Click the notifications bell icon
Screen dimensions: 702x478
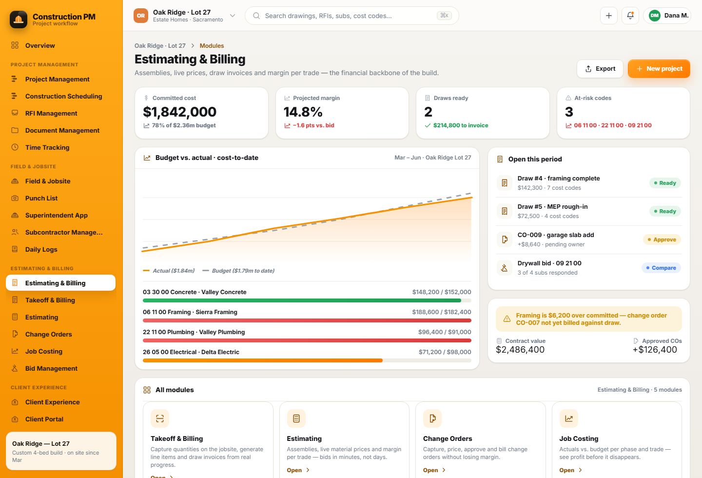coord(630,16)
